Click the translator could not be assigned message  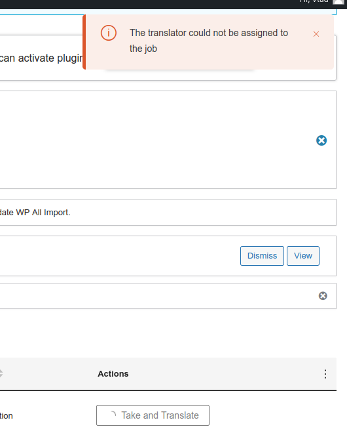point(209,41)
